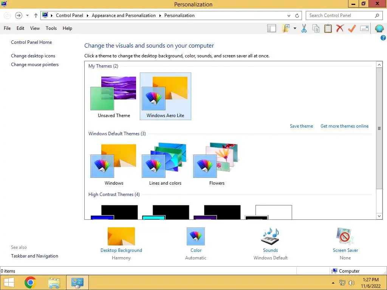Image resolution: width=387 pixels, height=290 pixels.
Task: Click scroll down arrow in themes list
Action: (x=379, y=216)
